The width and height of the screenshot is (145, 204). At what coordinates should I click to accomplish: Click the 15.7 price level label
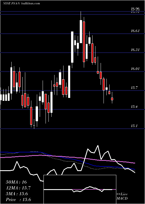pos(134,88)
